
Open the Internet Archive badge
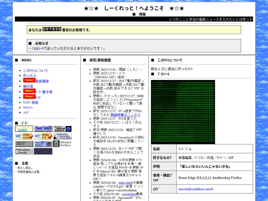[x=62, y=144]
